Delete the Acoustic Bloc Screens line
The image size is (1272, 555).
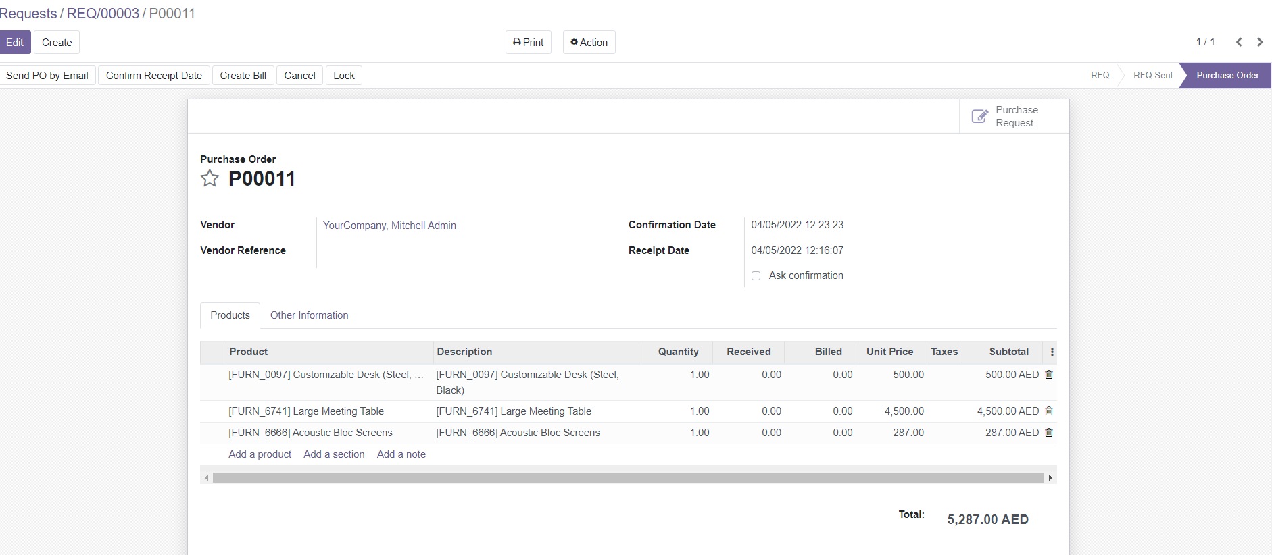click(1049, 433)
